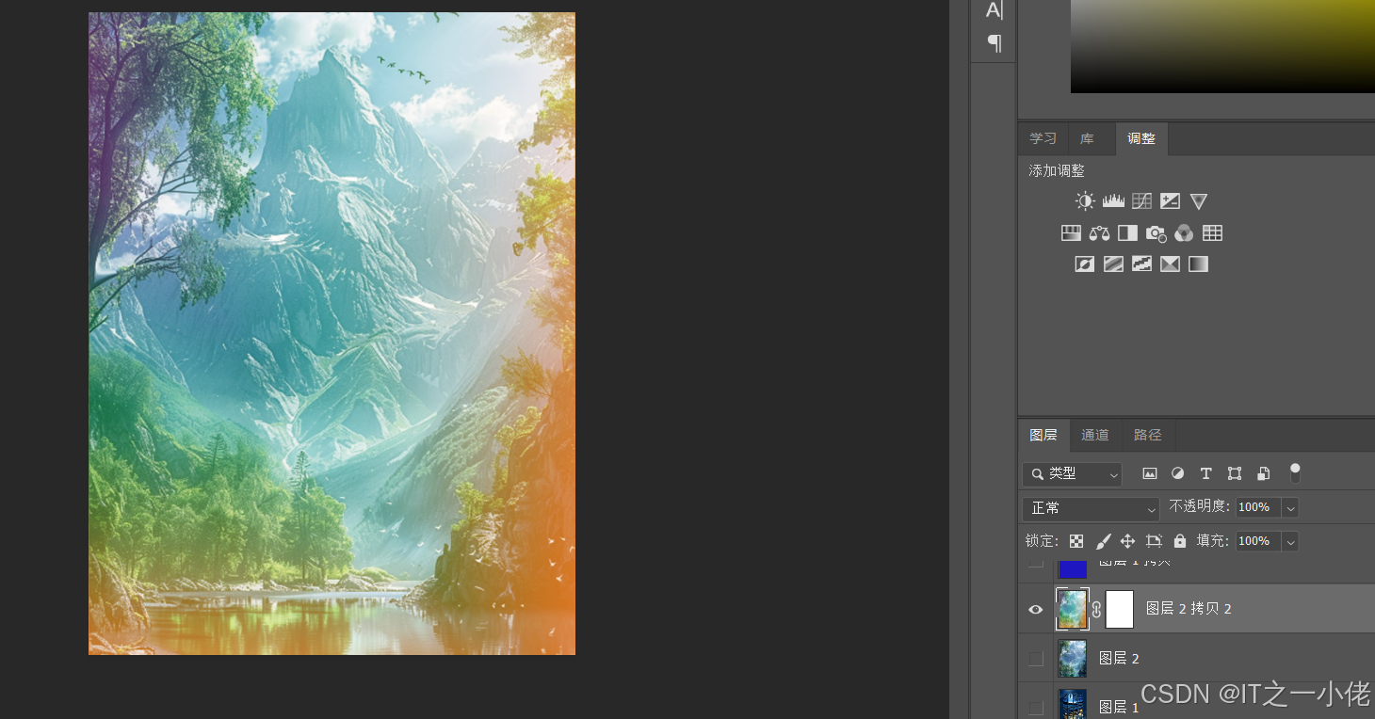1375x719 pixels.
Task: Click the 填充 value field
Action: [1258, 541]
